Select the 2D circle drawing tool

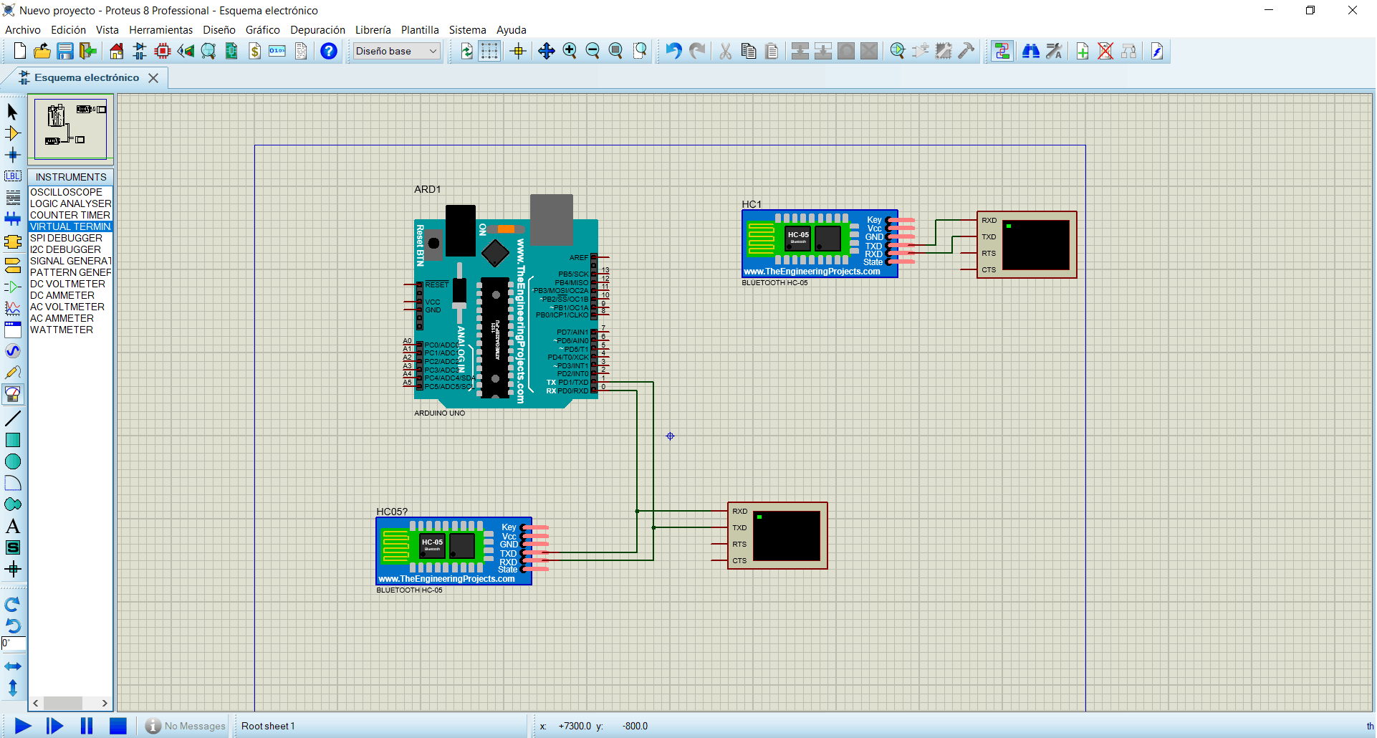pos(12,461)
